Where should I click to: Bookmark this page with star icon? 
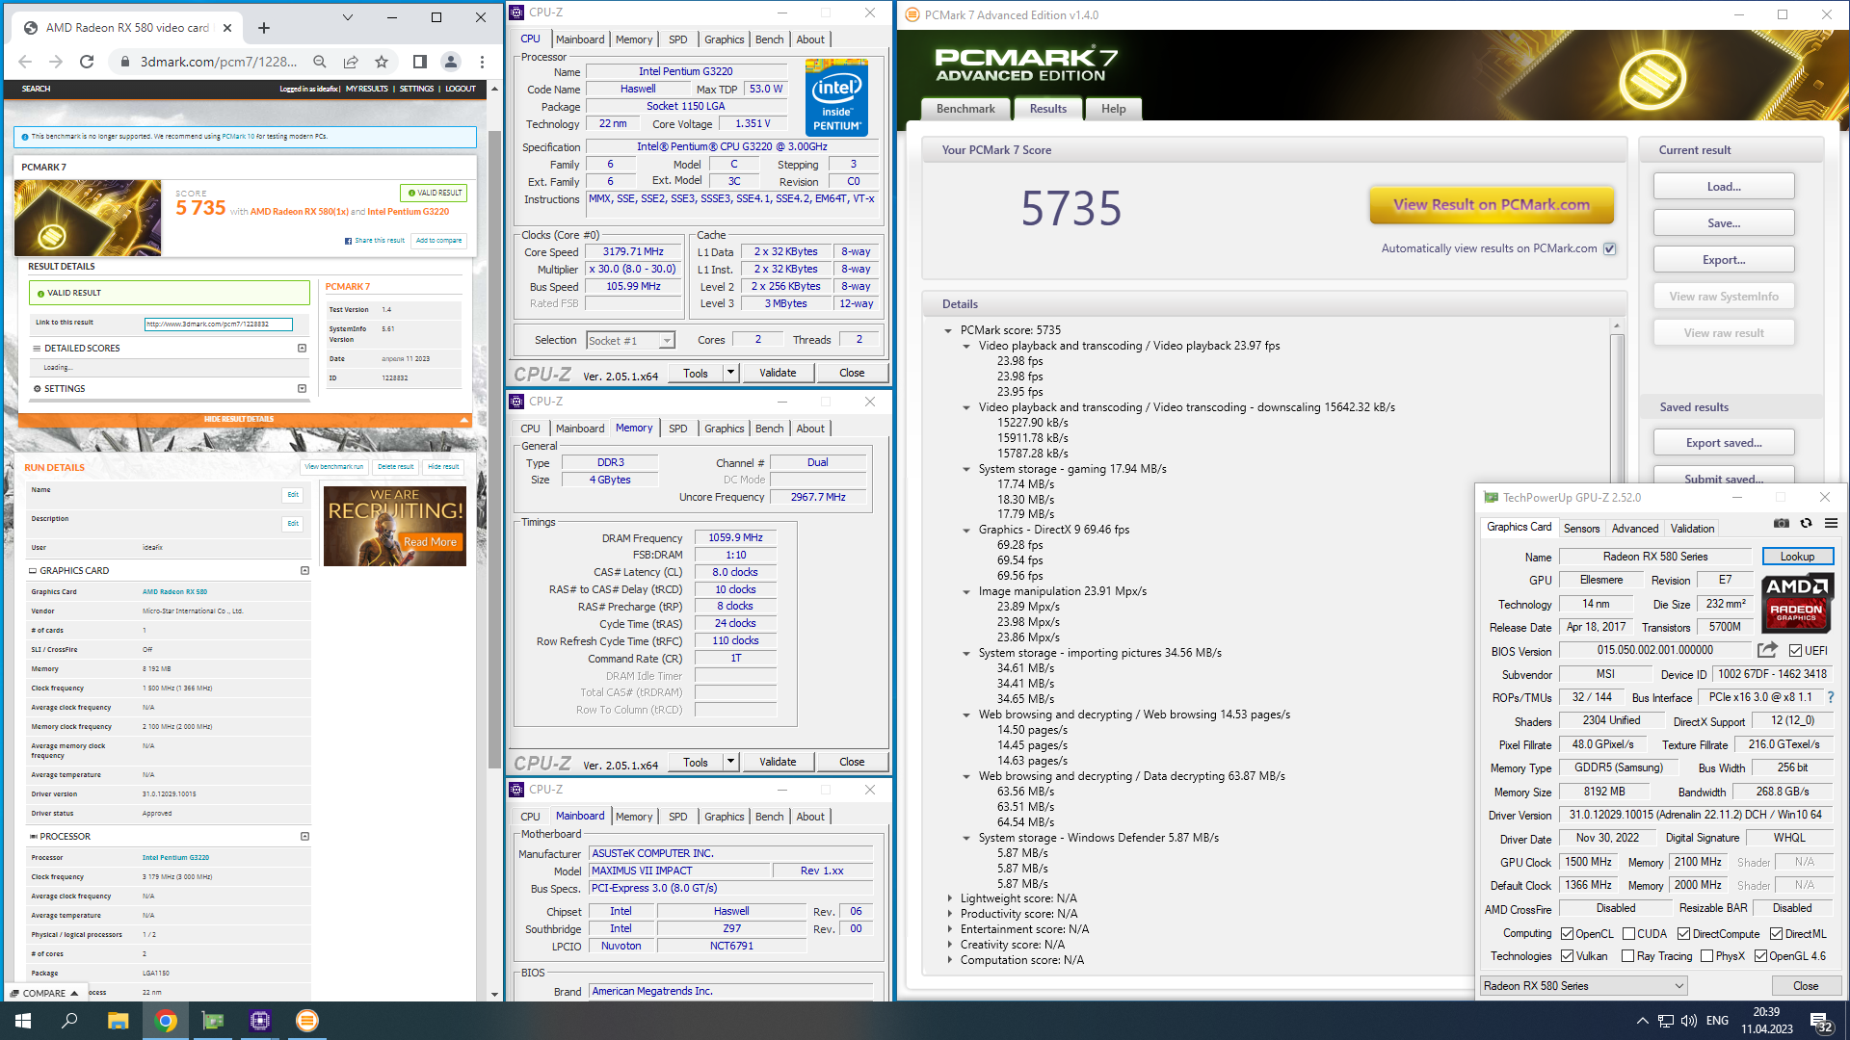point(382,62)
